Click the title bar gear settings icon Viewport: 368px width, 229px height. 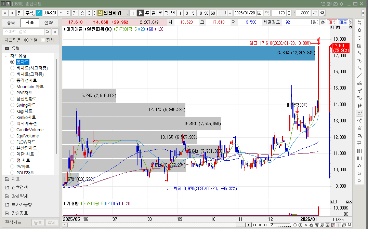[x=341, y=4]
